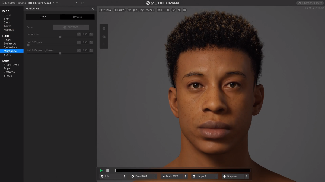Select the Sculpt mode icon in viewport side panel
Screen dimensions: 325x182
[x=104, y=37]
